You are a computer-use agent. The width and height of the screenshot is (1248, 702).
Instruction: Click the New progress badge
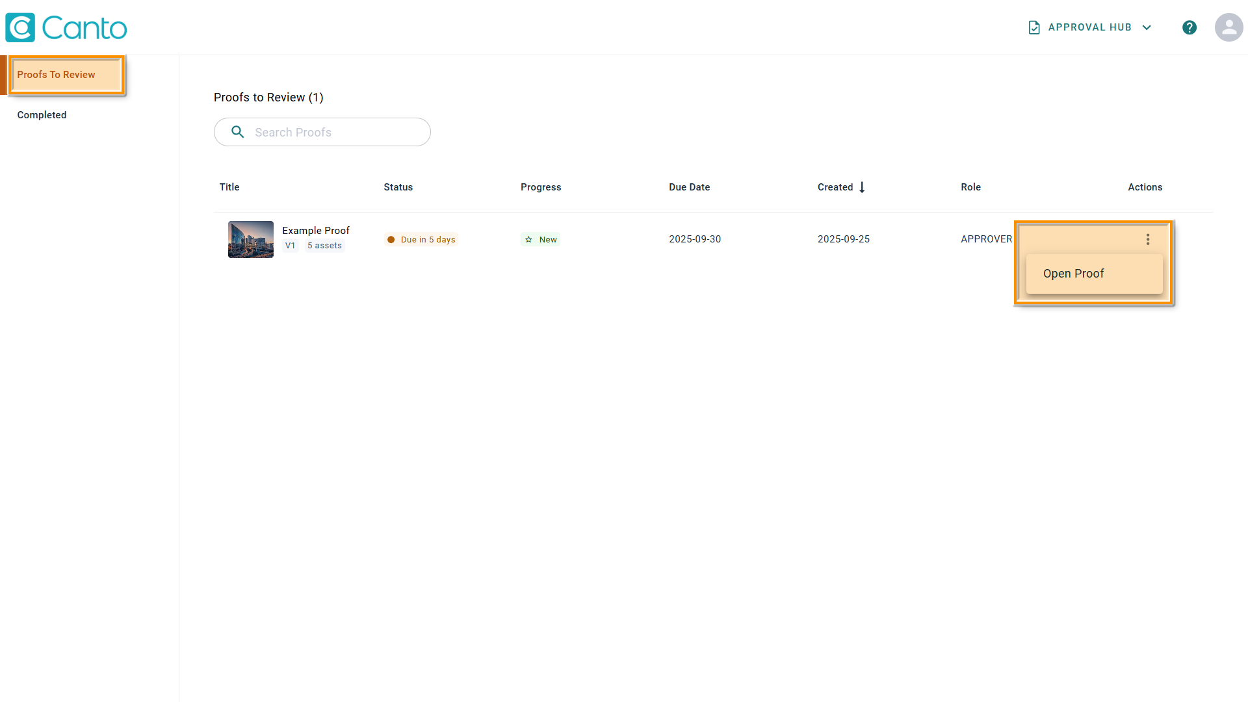pyautogui.click(x=541, y=240)
